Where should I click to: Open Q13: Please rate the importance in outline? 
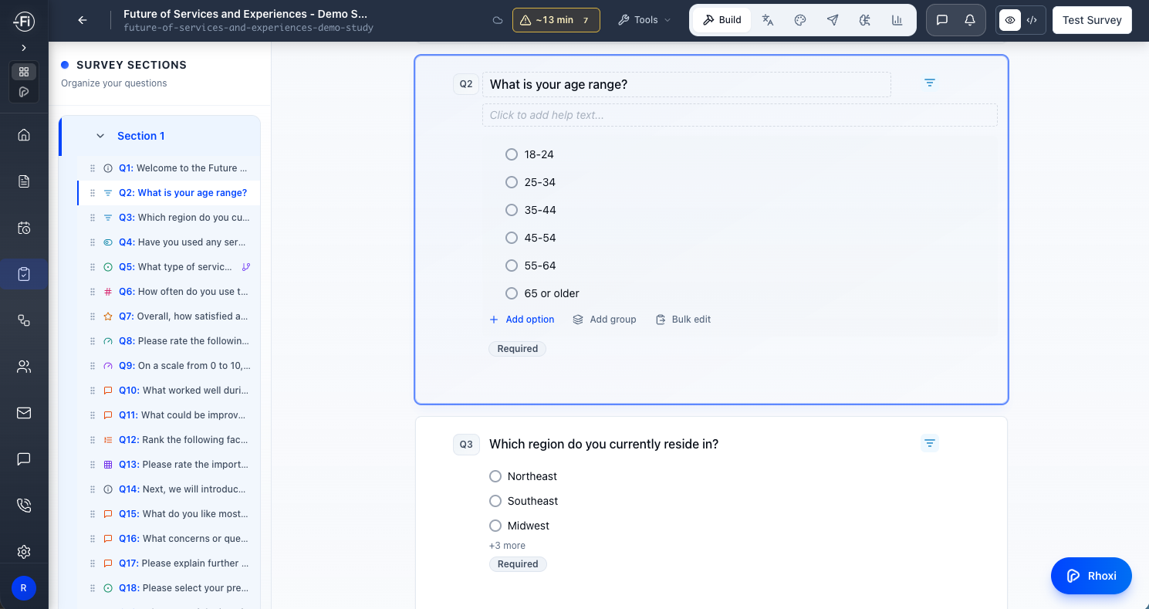168,465
